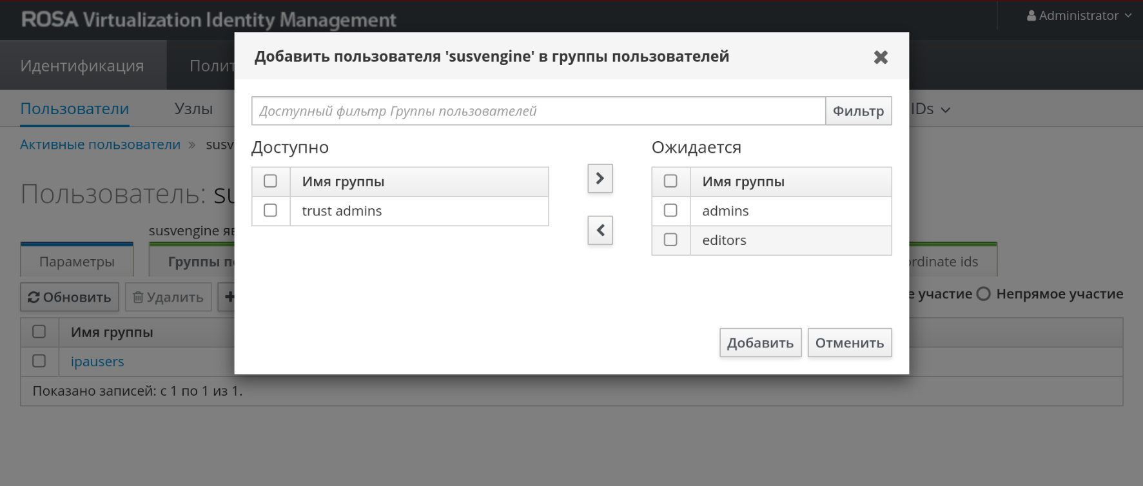Check the editors group checkbox
This screenshot has height=486, width=1143.
[670, 240]
